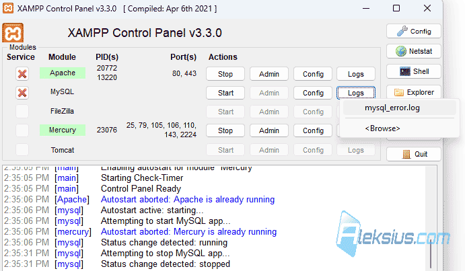
Task: Stop the Apache module
Action: click(225, 74)
